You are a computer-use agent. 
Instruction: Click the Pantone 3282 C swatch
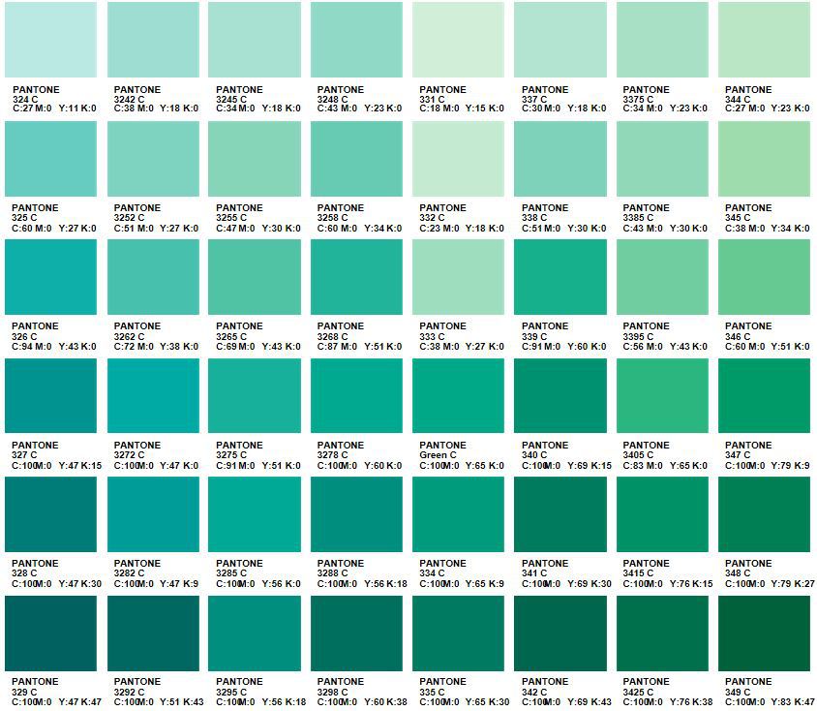tap(153, 514)
